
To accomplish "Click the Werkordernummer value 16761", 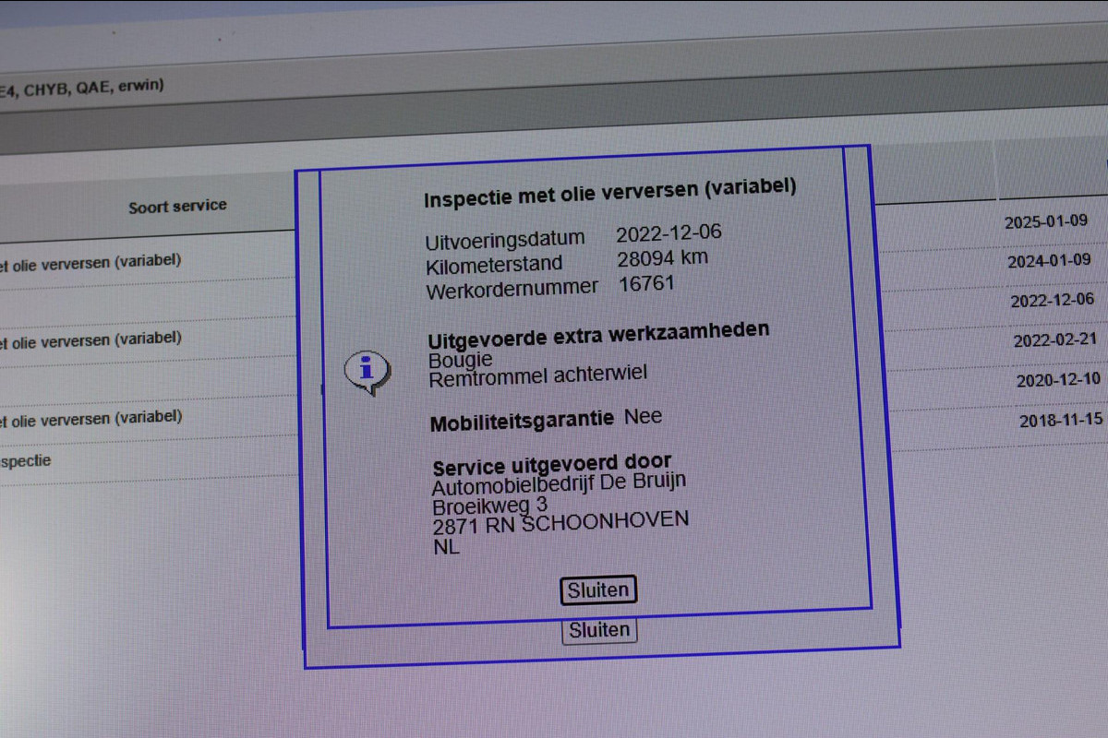I will [646, 284].
